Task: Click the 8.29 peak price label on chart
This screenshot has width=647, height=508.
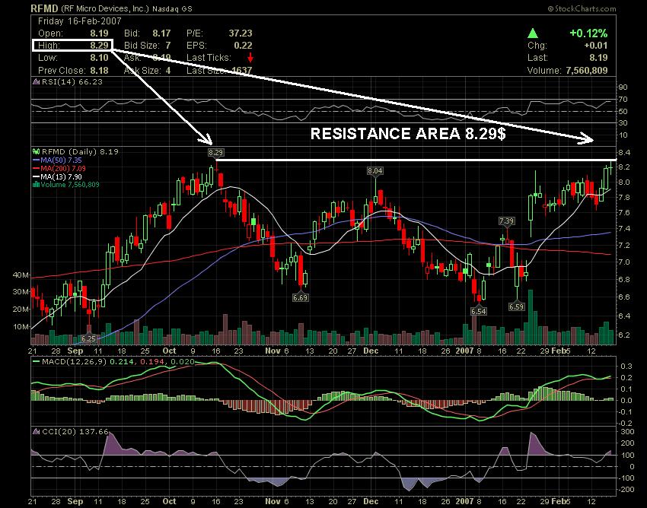Action: pyautogui.click(x=216, y=153)
